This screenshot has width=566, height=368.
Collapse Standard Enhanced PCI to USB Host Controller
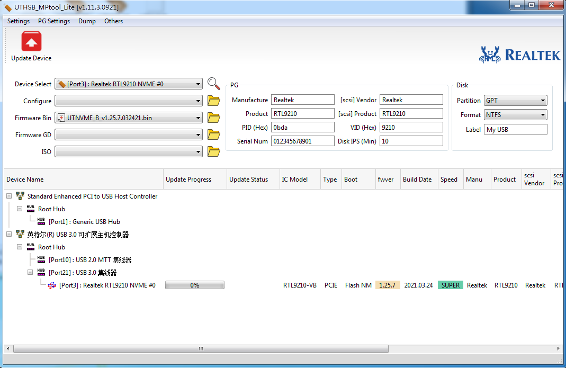click(9, 196)
